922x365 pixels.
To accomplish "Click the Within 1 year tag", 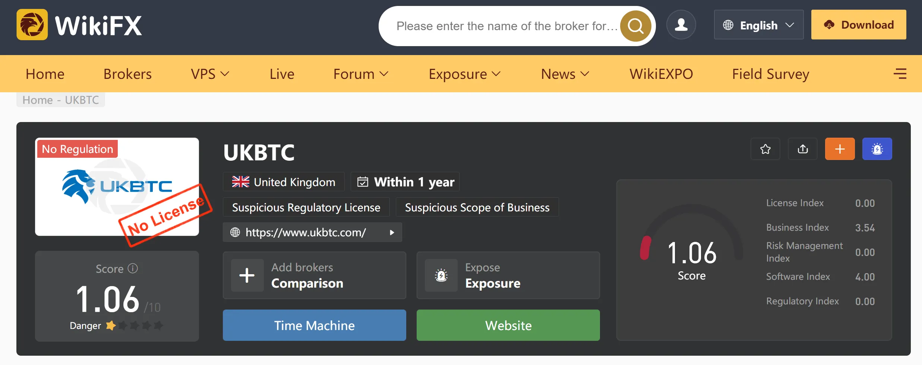I will click(405, 182).
